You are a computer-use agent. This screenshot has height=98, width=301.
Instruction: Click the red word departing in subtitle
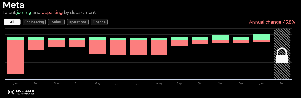point(52,13)
